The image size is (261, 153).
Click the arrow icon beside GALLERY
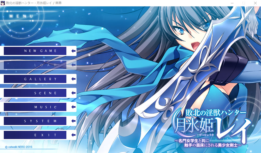(73, 79)
